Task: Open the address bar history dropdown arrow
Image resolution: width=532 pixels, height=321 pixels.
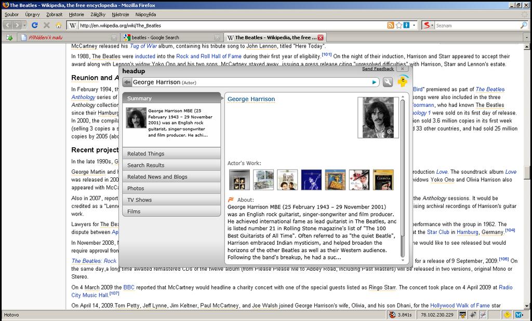Action: pos(414,25)
